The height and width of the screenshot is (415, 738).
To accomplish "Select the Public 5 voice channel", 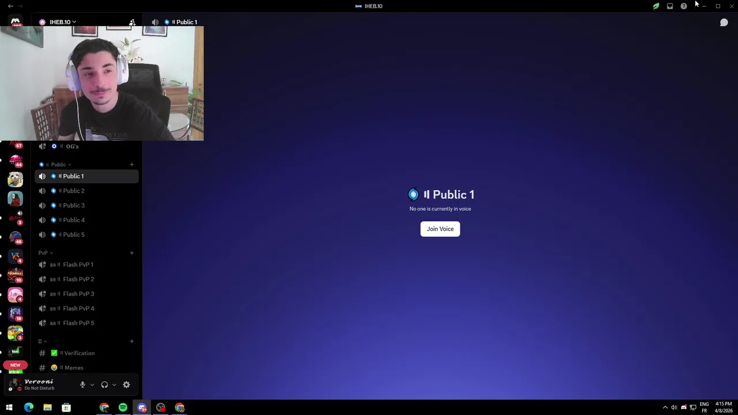I will [86, 235].
